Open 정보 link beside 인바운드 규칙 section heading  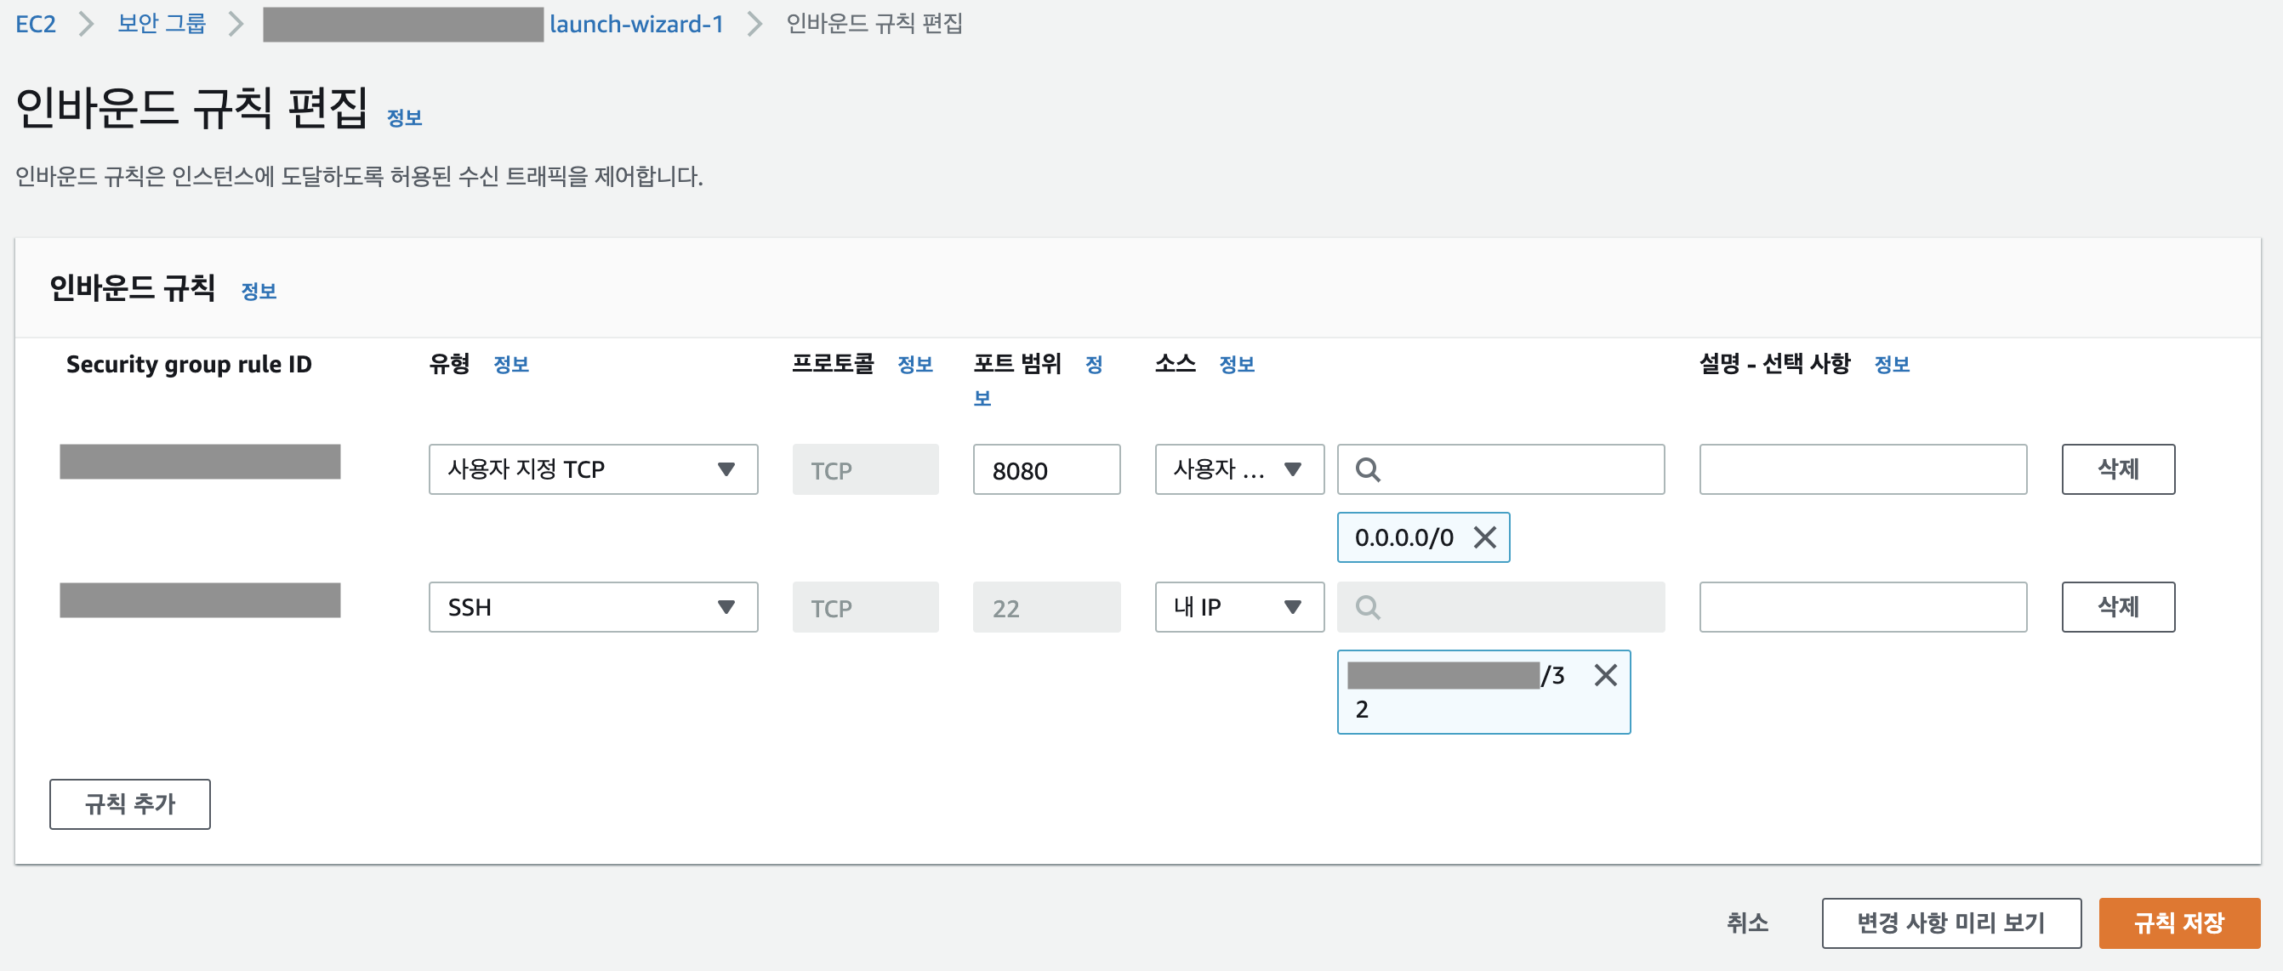pos(259,292)
